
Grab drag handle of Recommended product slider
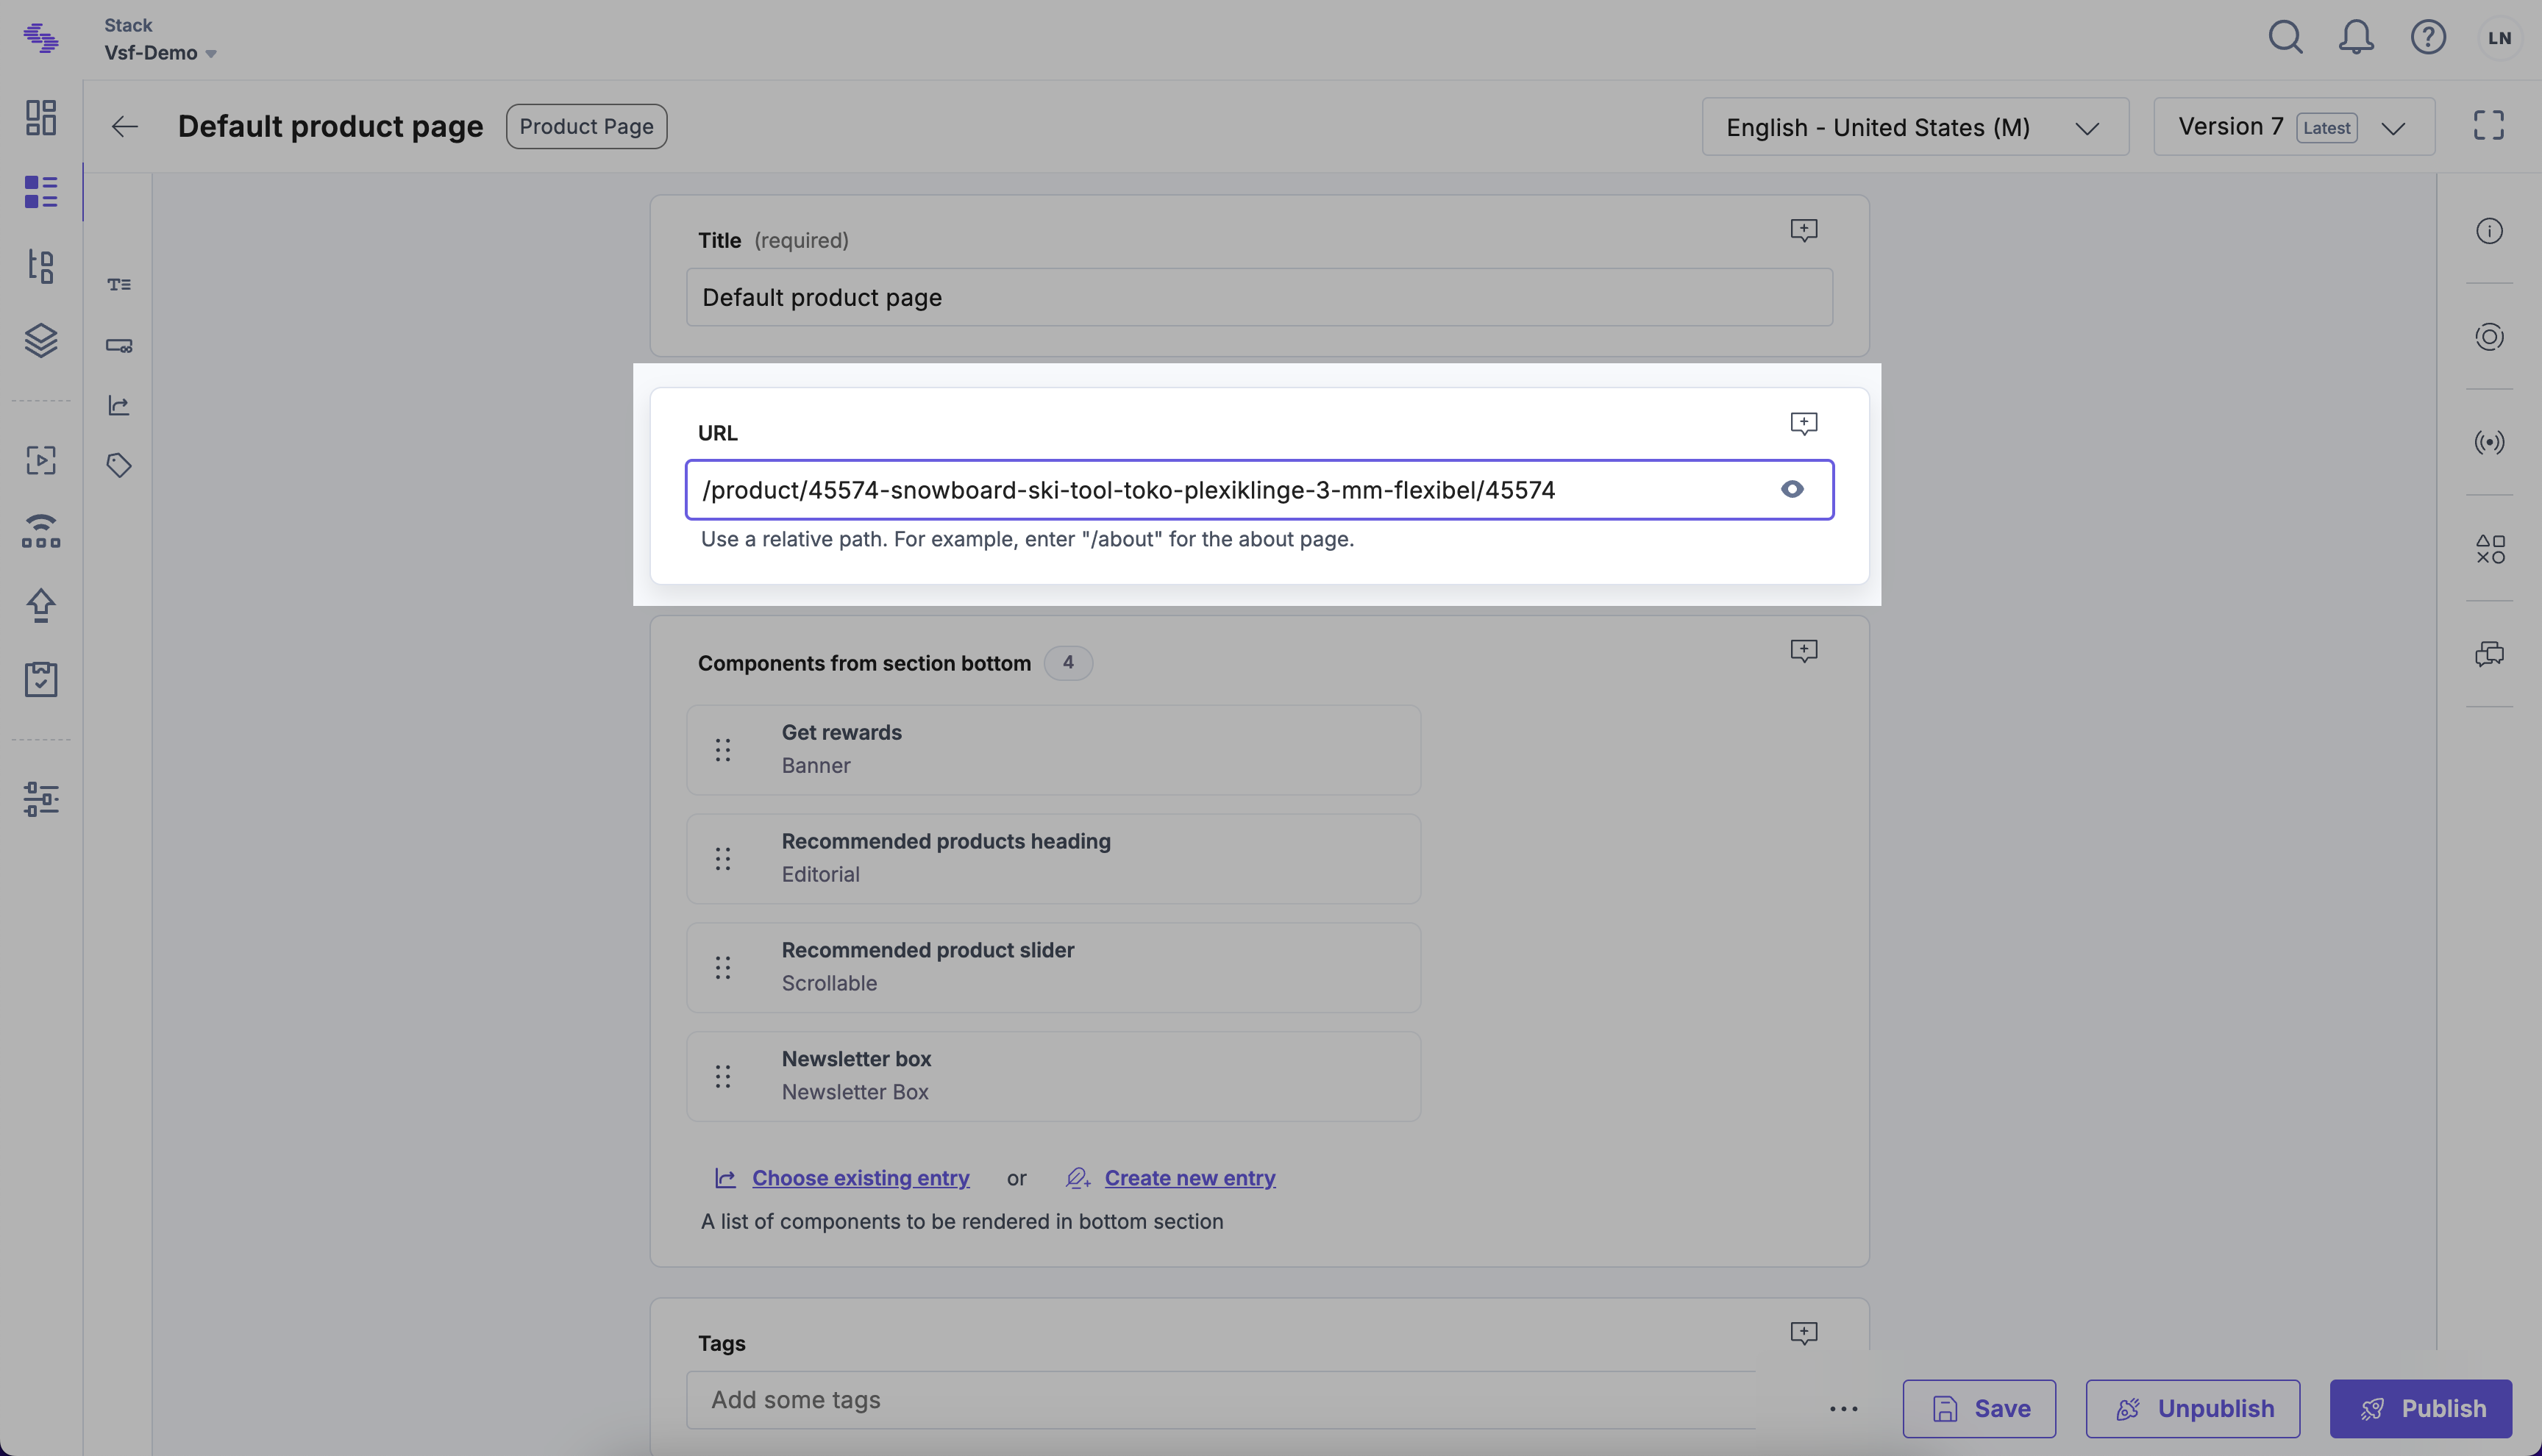point(723,968)
